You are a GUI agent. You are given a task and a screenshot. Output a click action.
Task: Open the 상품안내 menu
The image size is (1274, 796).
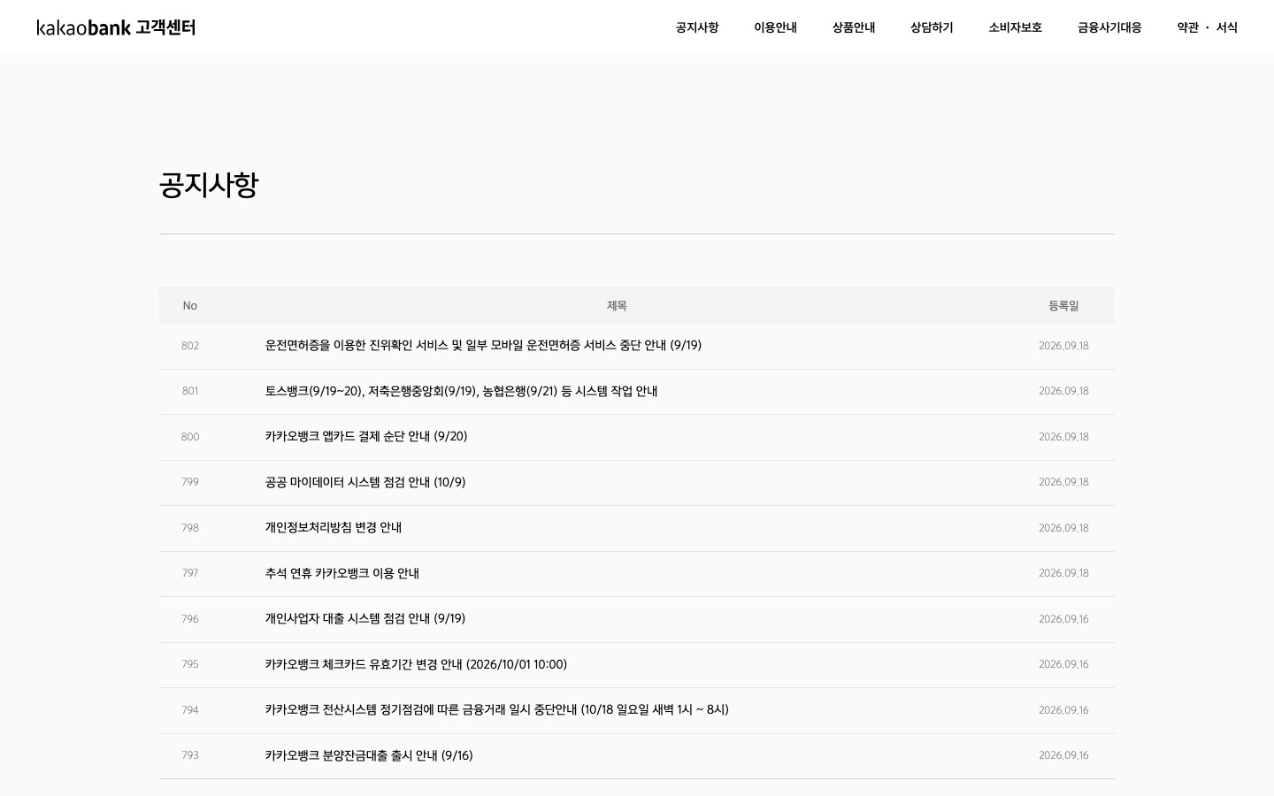coord(854,27)
